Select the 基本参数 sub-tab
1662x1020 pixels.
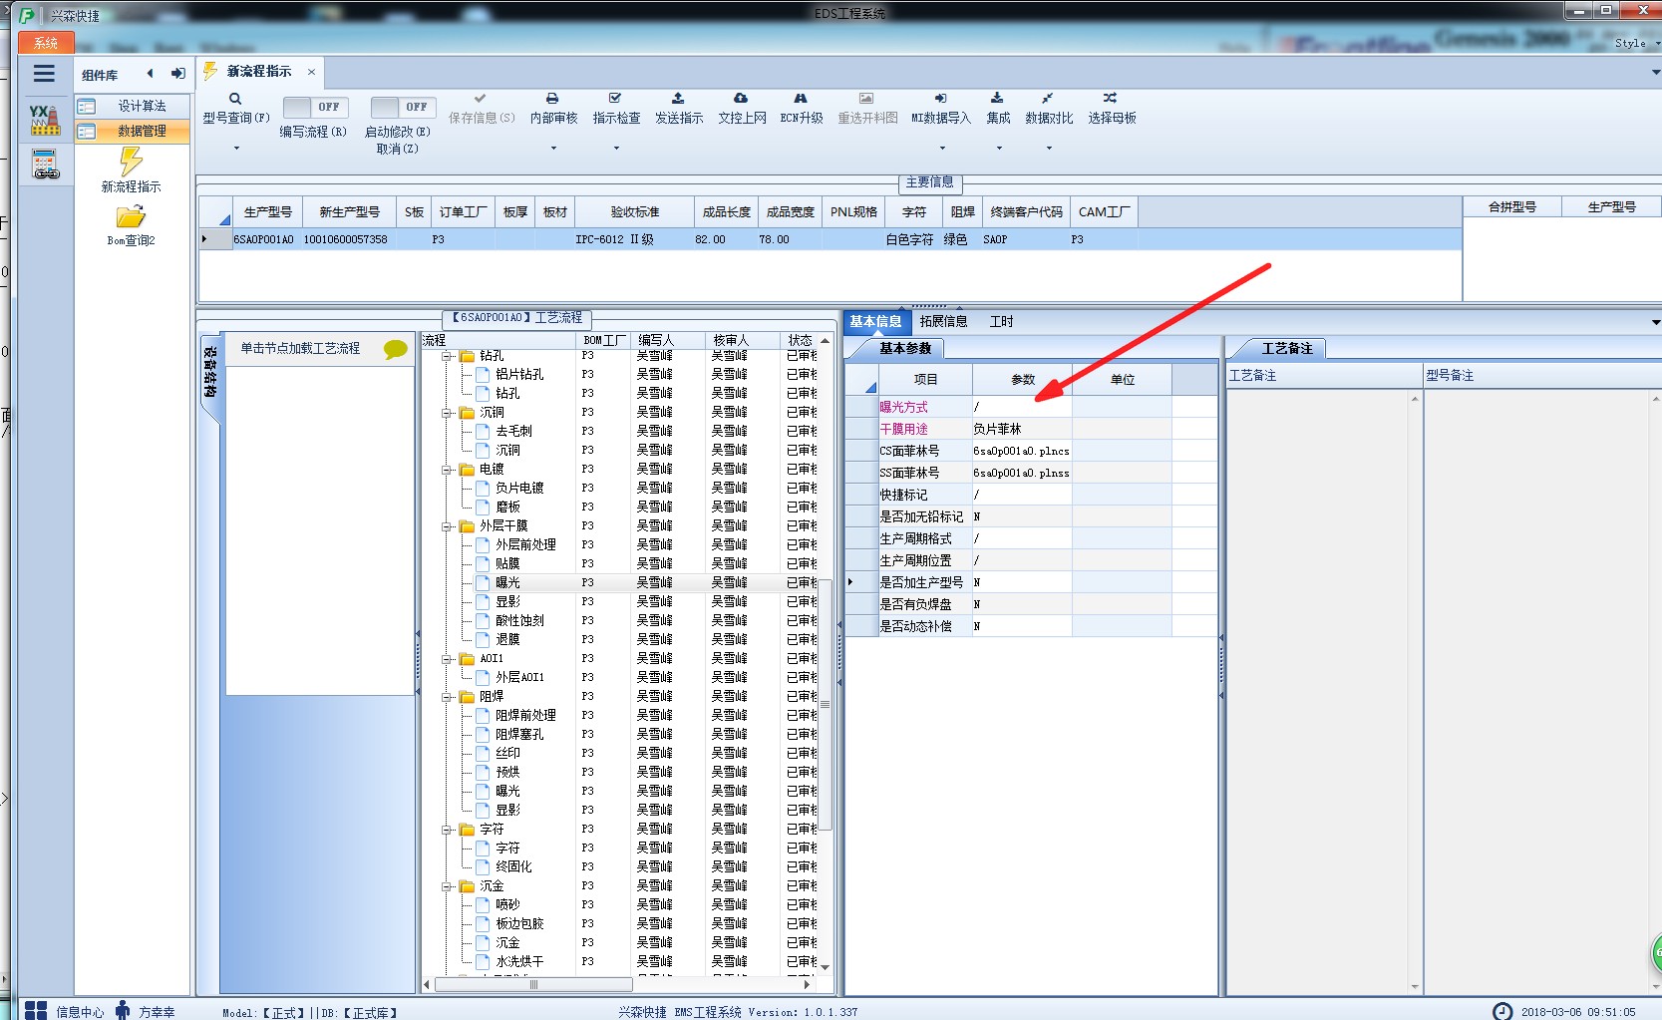[904, 348]
